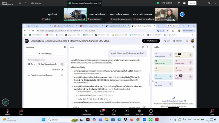This screenshot has height=123, width=219.
Task: Expand Zoom Video options caret
Action: click(x=26, y=111)
